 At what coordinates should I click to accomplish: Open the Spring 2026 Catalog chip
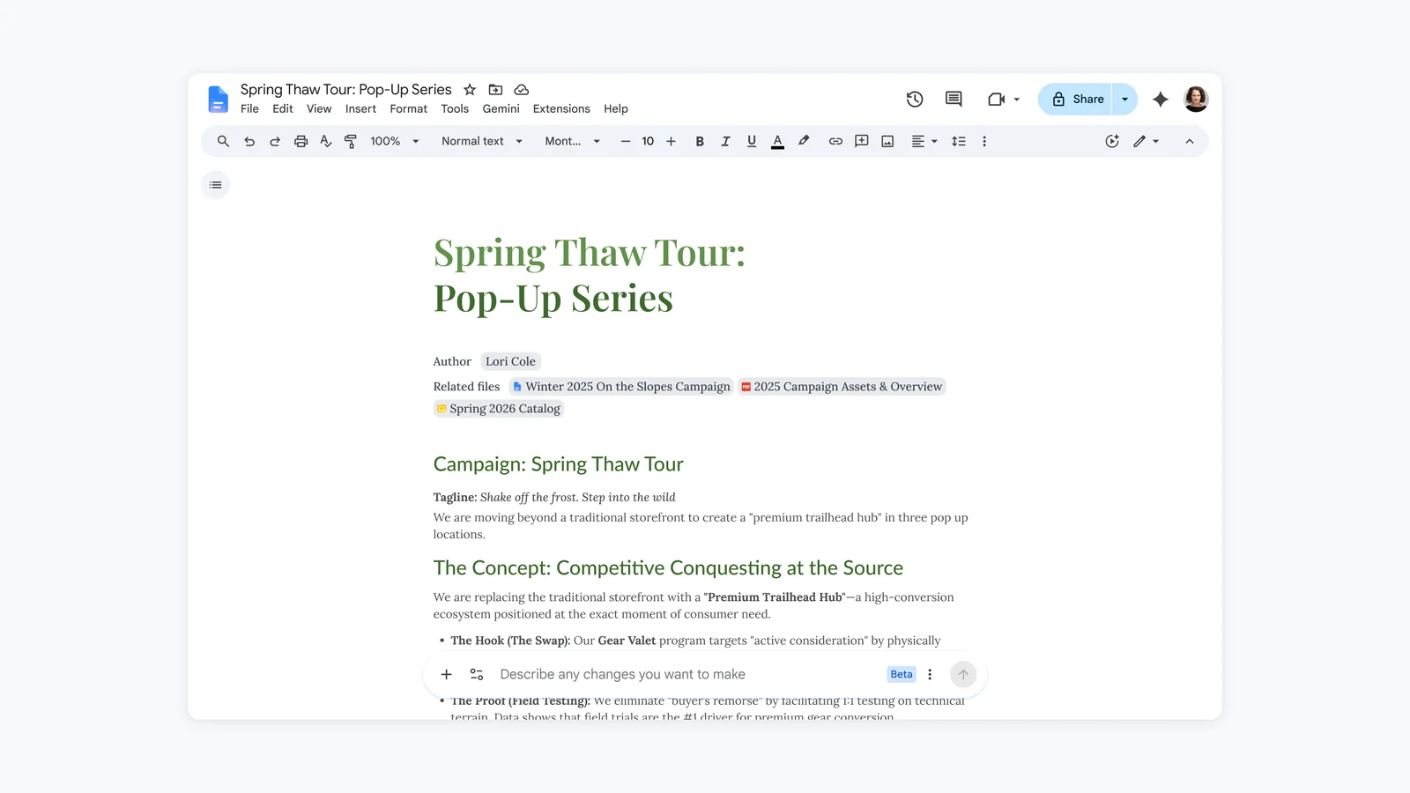tap(499, 409)
